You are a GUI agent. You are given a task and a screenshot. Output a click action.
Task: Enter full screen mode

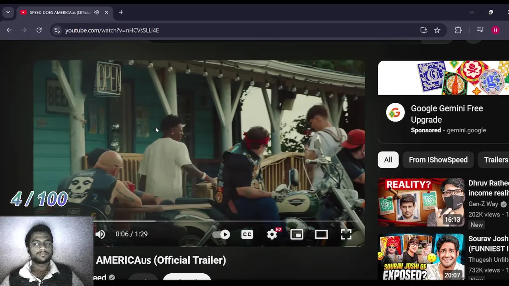pos(346,234)
